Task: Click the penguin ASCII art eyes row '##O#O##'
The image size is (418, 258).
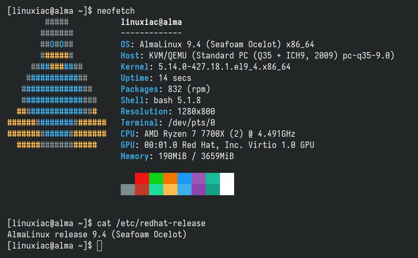Action: point(57,44)
